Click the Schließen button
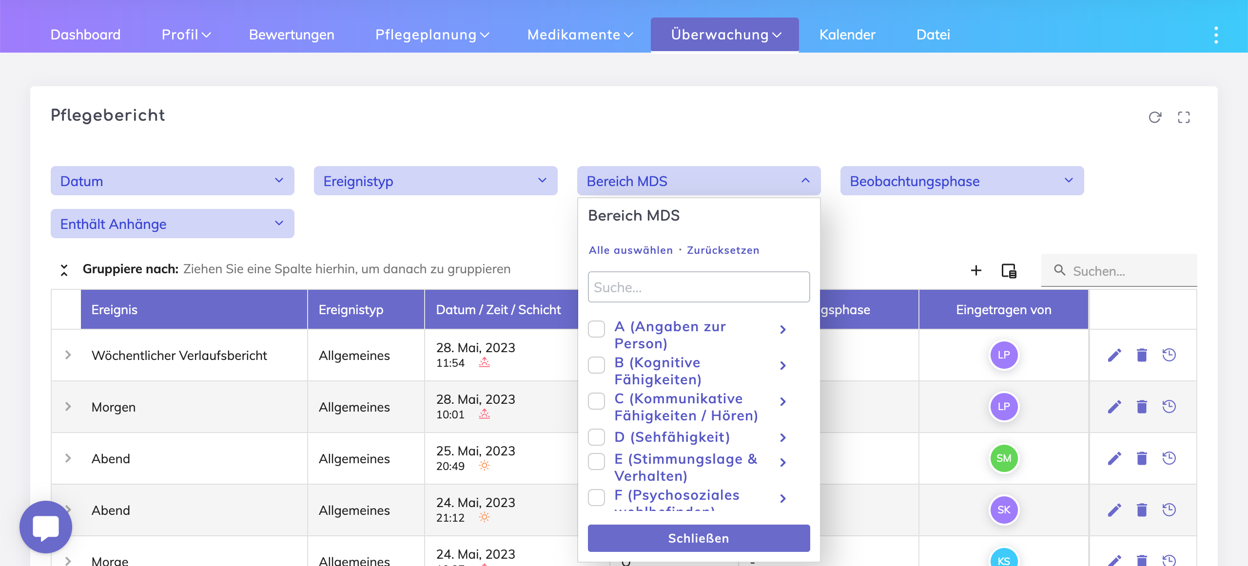This screenshot has width=1248, height=566. [699, 538]
